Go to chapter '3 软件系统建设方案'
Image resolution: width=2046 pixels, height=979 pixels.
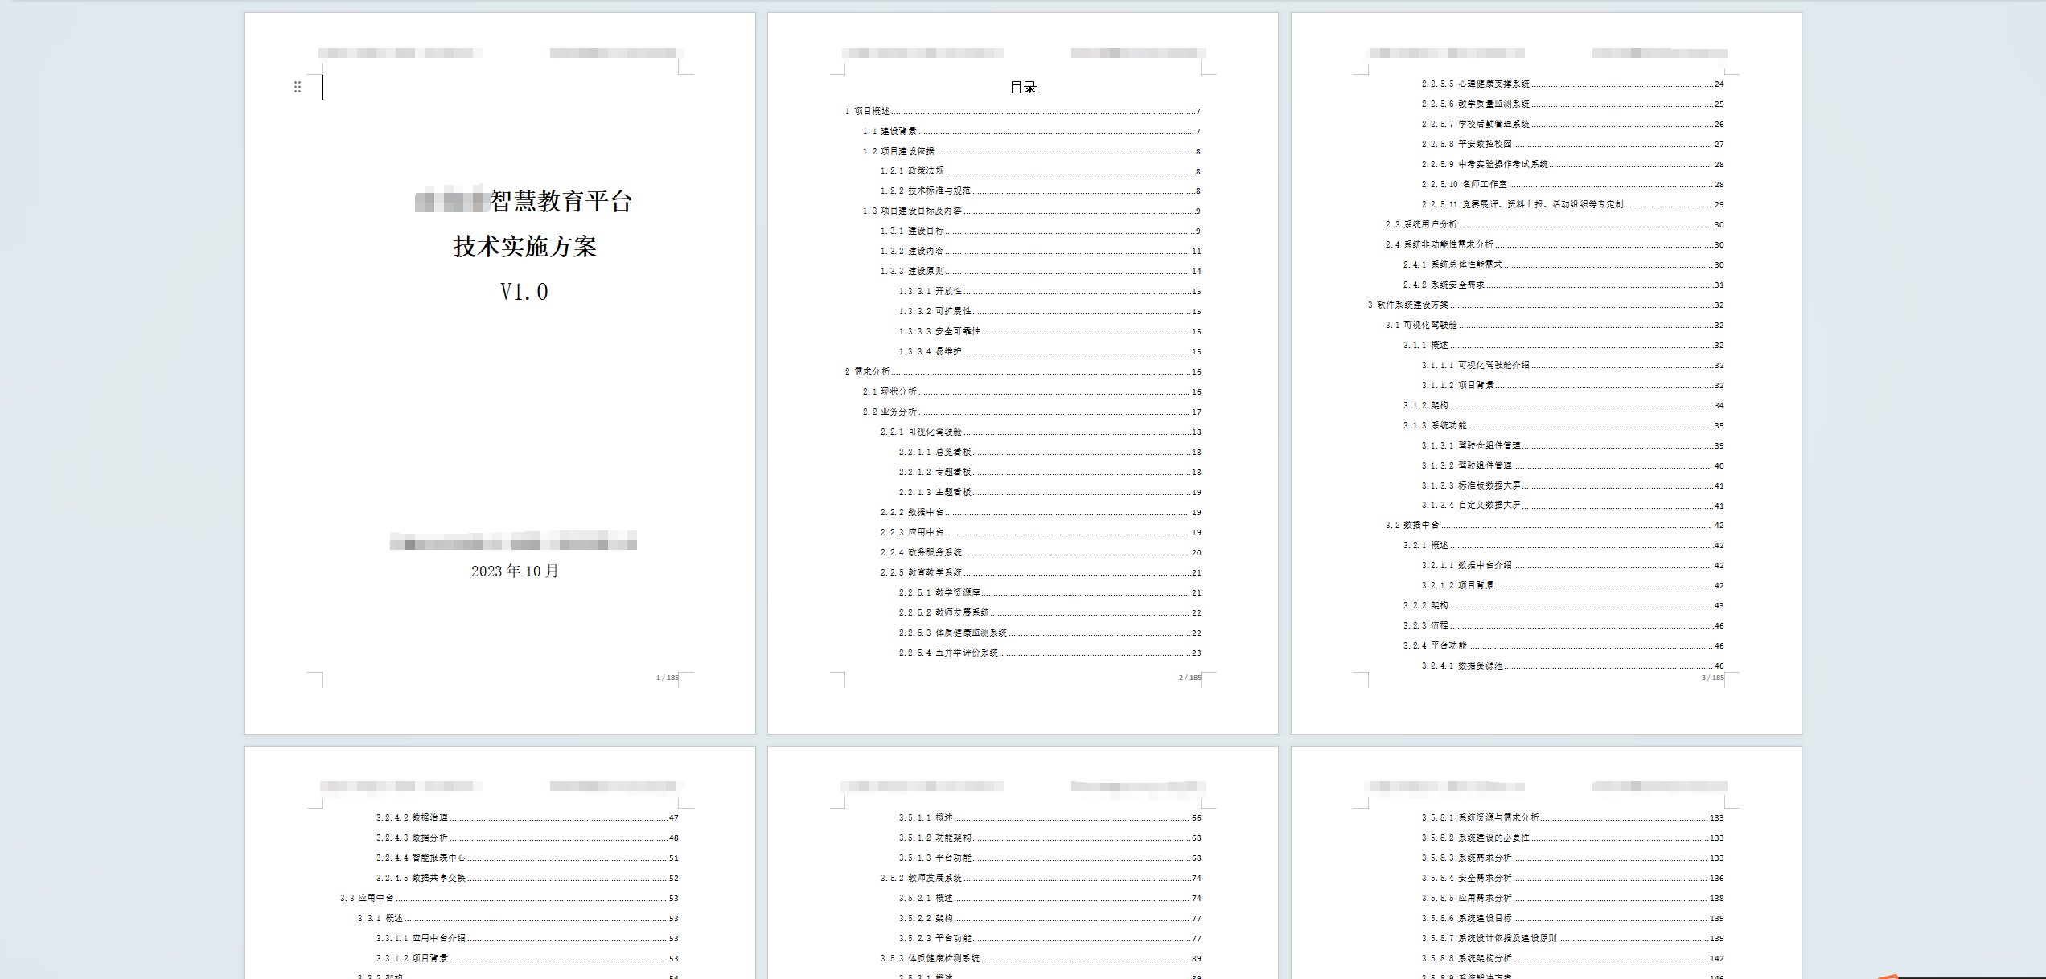(1545, 305)
